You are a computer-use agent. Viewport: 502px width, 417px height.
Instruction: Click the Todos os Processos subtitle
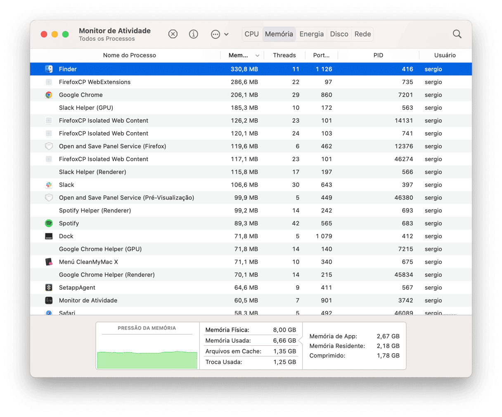(107, 39)
